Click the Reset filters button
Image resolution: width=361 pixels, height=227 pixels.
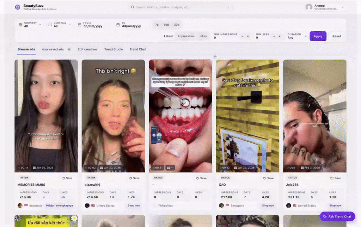[x=336, y=36]
